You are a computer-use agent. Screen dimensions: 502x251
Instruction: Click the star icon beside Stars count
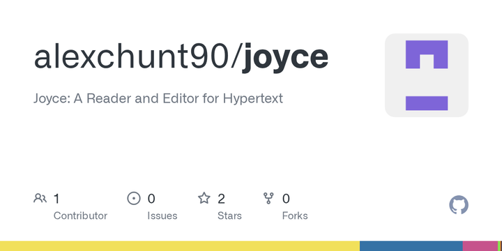click(204, 199)
